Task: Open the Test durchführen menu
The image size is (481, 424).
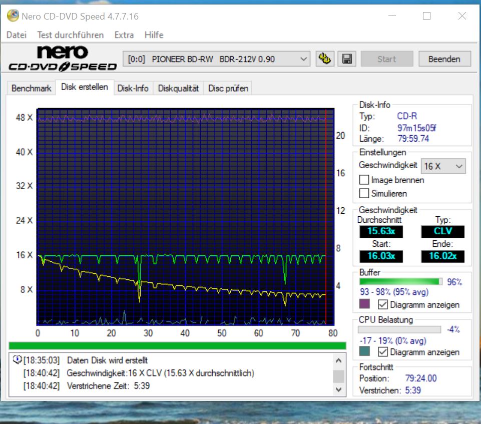Action: point(71,35)
